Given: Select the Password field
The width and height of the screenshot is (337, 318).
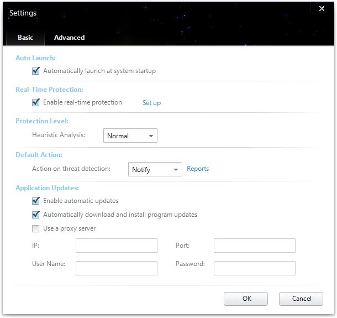Looking at the screenshot, I should (254, 268).
